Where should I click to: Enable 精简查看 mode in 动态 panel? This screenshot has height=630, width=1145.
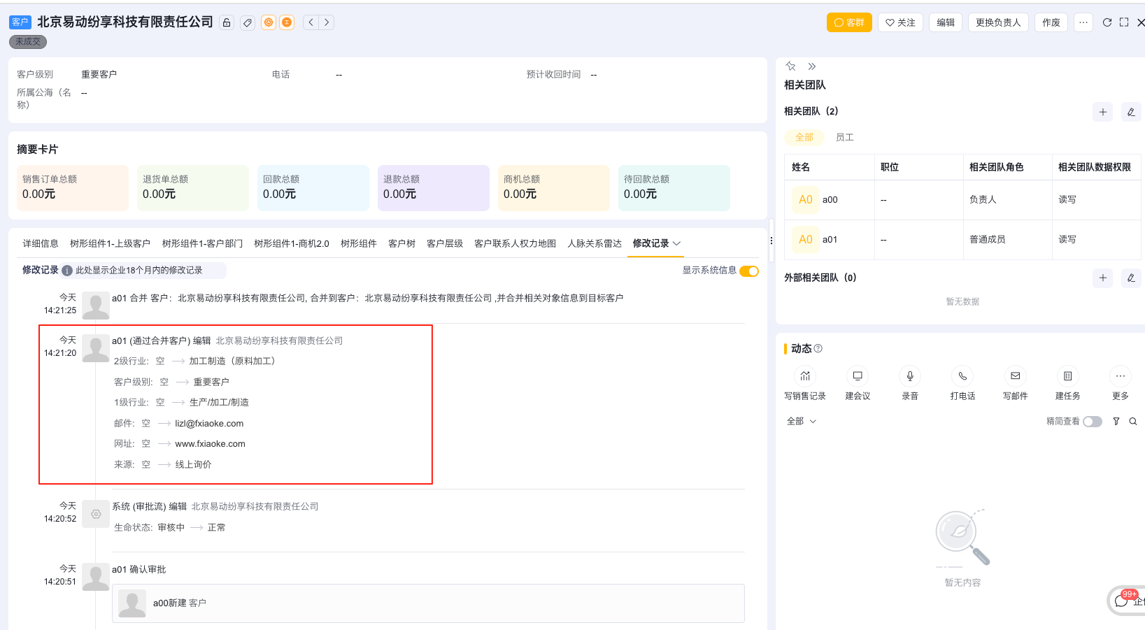tap(1092, 421)
